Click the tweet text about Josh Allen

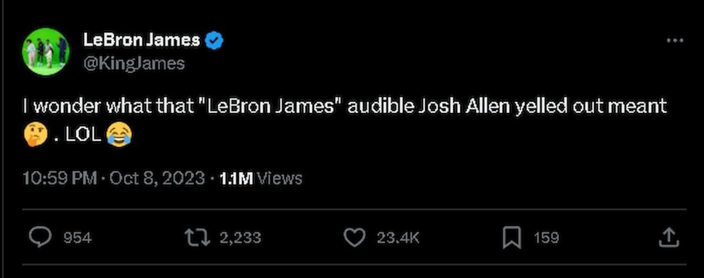tap(344, 106)
